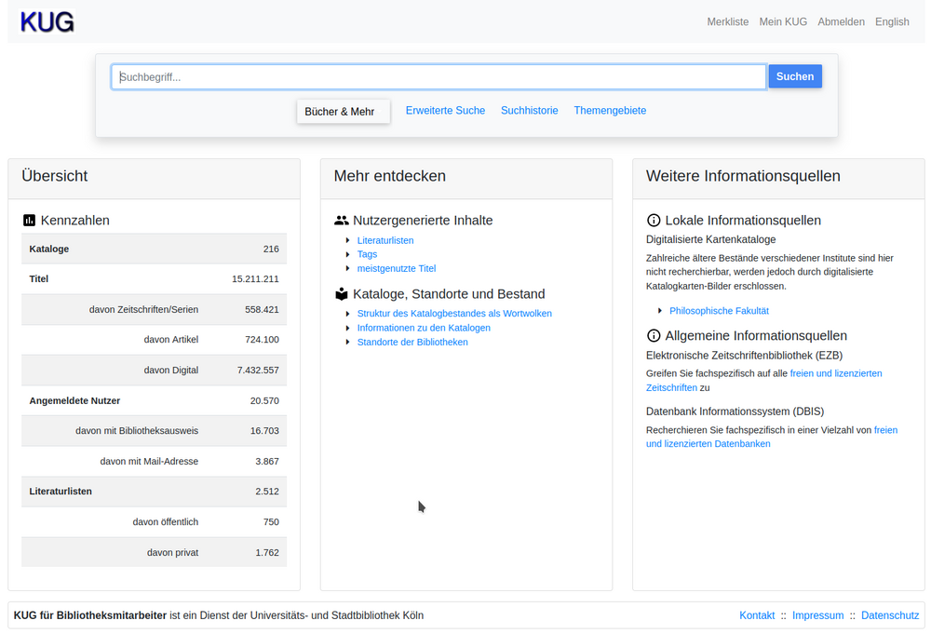Click the Lokale Informationsquellen info icon
Image resolution: width=931 pixels, height=634 pixels.
(x=654, y=221)
